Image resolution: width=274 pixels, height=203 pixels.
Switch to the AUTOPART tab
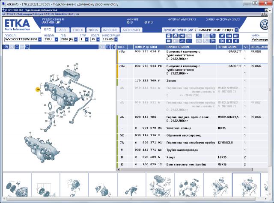(x=131, y=30)
